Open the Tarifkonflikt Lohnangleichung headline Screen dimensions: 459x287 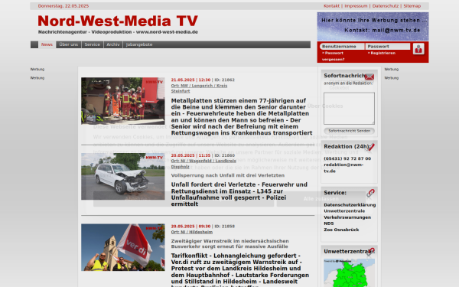(240, 271)
